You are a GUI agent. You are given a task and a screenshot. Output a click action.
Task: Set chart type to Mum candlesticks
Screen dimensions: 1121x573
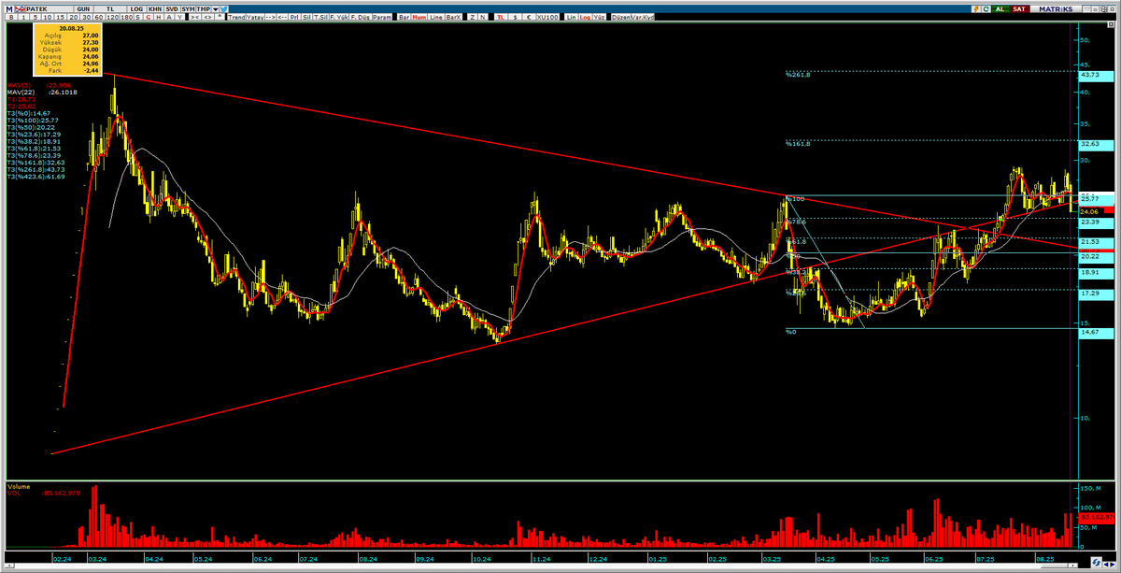click(x=419, y=17)
